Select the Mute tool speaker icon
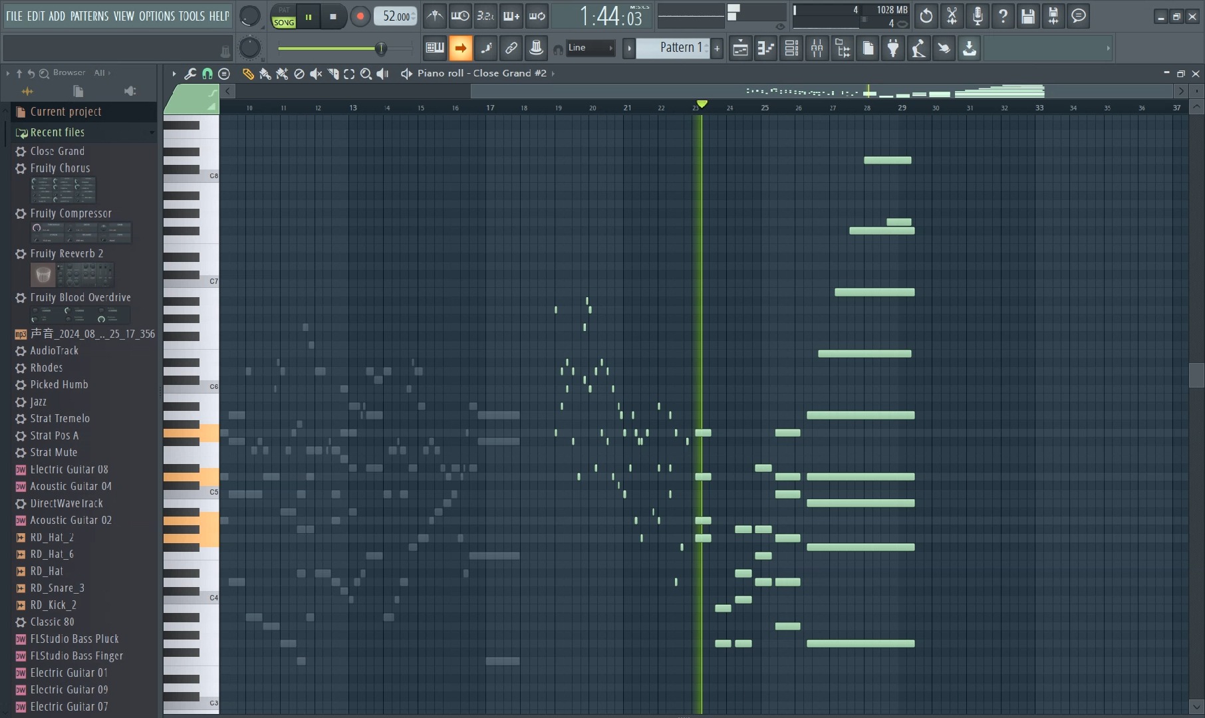This screenshot has width=1205, height=718. pyautogui.click(x=316, y=74)
